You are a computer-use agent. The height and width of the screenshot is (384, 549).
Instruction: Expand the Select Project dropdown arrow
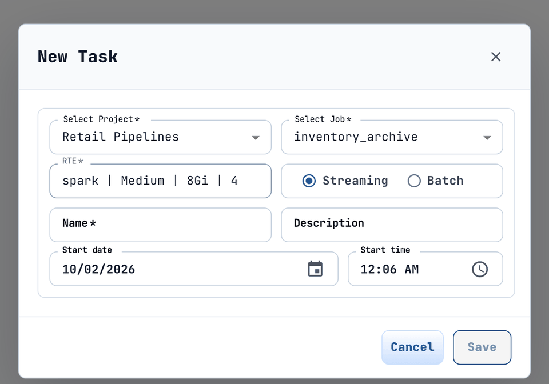(256, 138)
